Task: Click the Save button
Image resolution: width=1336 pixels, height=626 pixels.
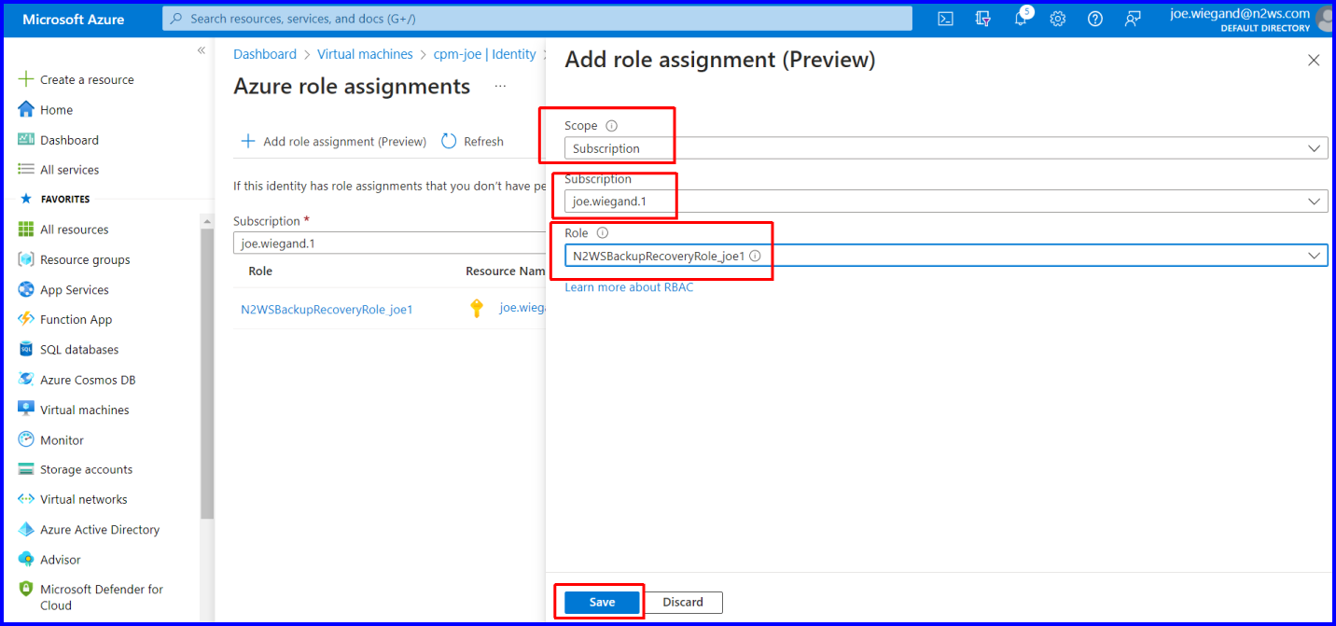Action: click(602, 603)
